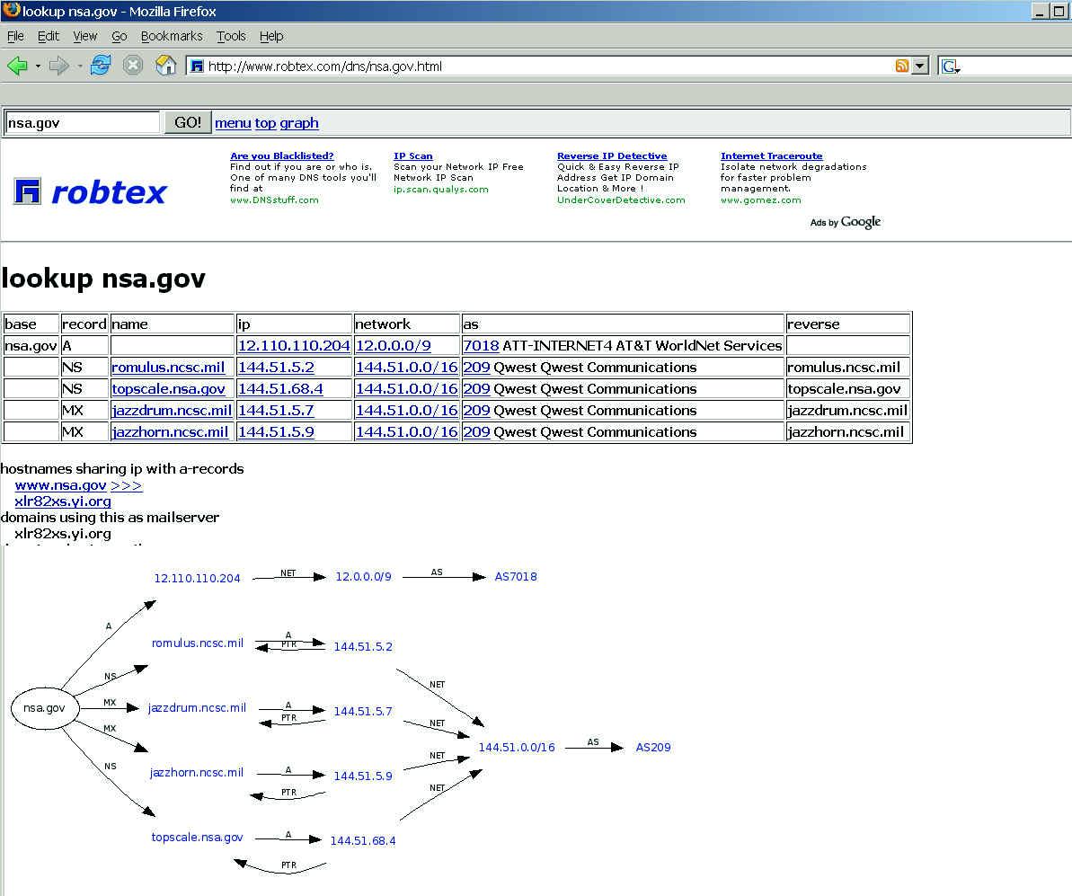Follow the 12.110.110.204 IP link in table

pyautogui.click(x=294, y=345)
